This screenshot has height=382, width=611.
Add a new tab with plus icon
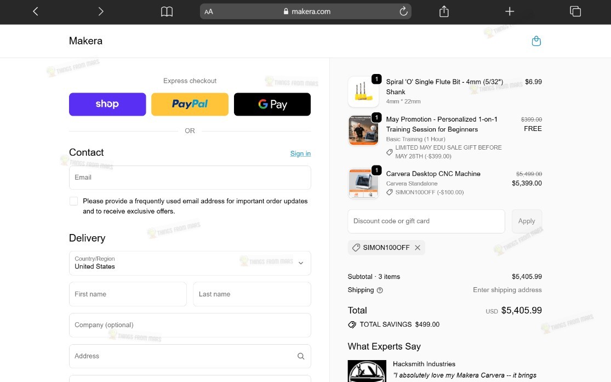pos(509,12)
